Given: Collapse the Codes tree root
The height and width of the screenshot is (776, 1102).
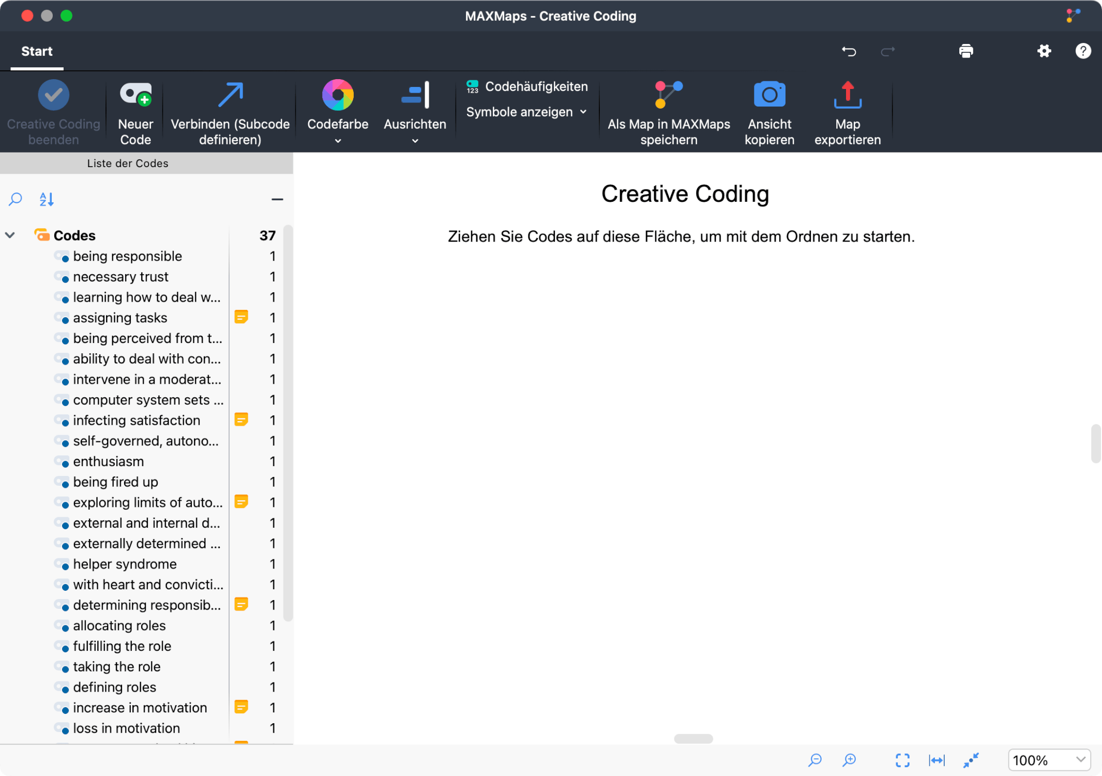Looking at the screenshot, I should click(x=10, y=235).
